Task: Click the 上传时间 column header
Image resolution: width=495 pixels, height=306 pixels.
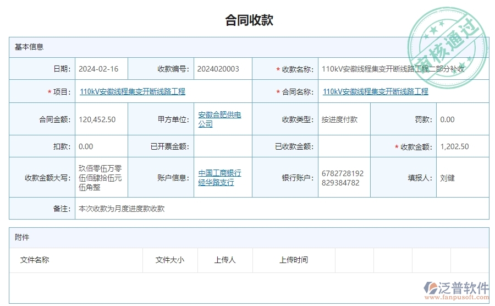Action: coord(294,260)
